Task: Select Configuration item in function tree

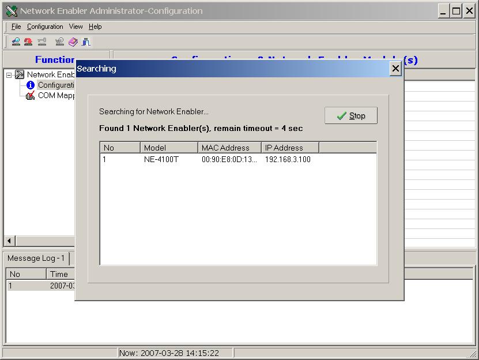Action: point(56,85)
